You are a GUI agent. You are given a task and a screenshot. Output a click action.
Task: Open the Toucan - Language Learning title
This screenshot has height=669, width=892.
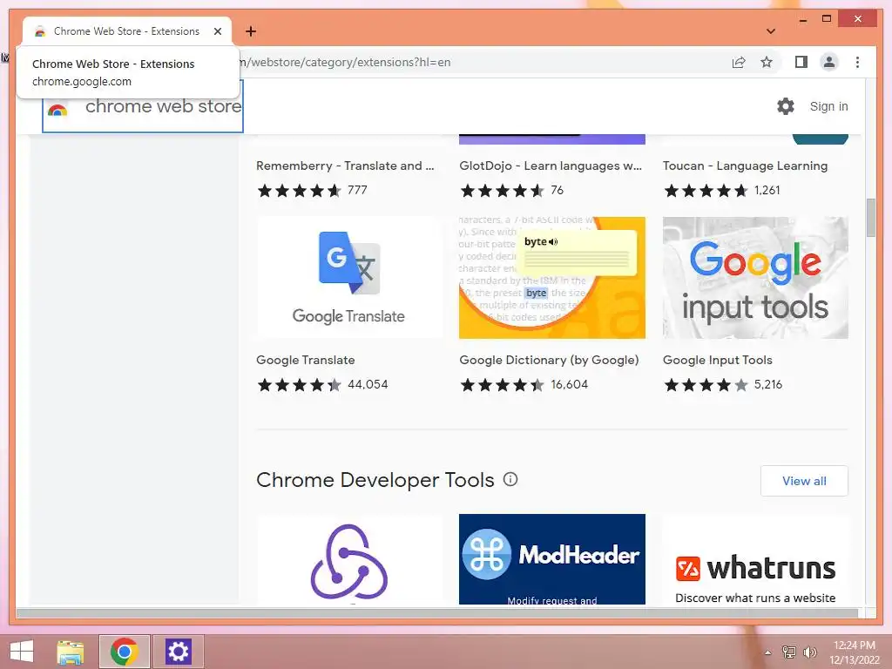tap(745, 166)
